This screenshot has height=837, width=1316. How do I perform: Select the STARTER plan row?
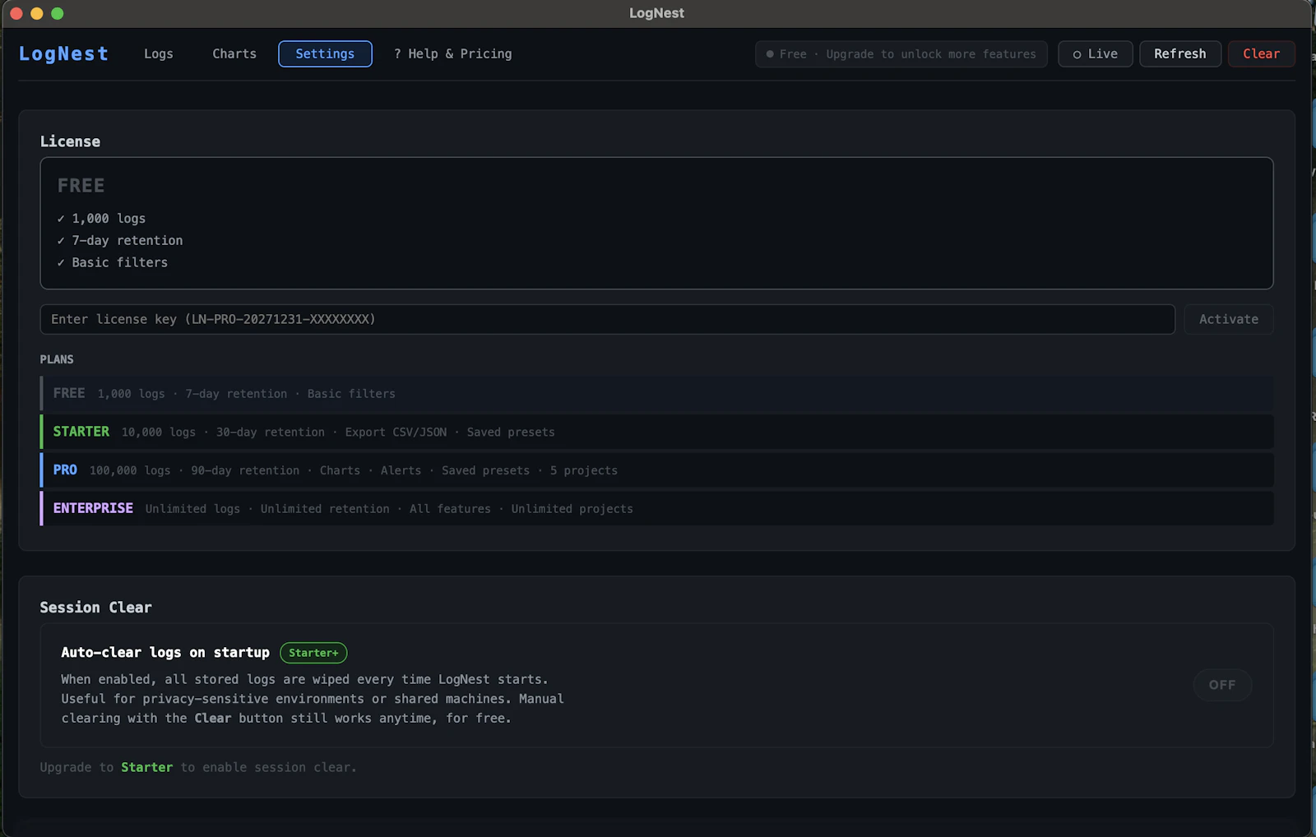click(656, 432)
